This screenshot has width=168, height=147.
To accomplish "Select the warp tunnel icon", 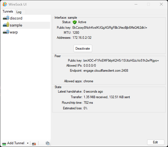I will click(x=6, y=32).
